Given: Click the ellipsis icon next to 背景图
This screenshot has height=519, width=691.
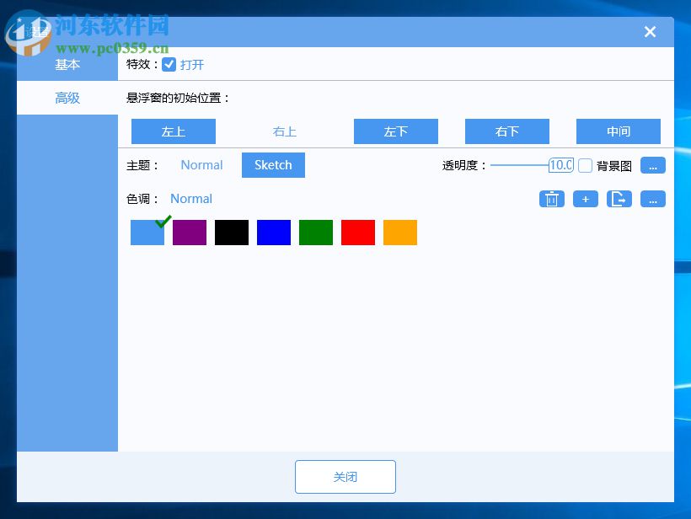Looking at the screenshot, I should click(x=653, y=165).
